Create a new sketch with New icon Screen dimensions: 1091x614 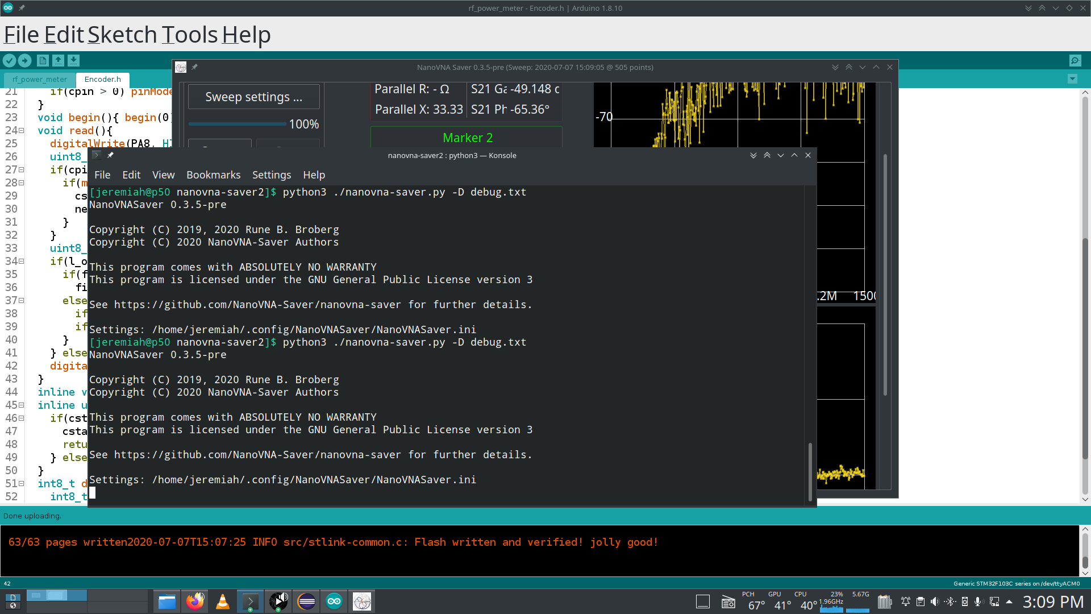tap(43, 60)
